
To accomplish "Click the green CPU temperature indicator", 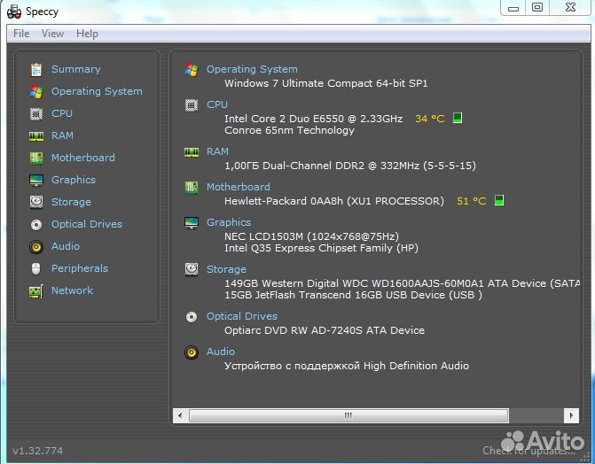I will 458,118.
